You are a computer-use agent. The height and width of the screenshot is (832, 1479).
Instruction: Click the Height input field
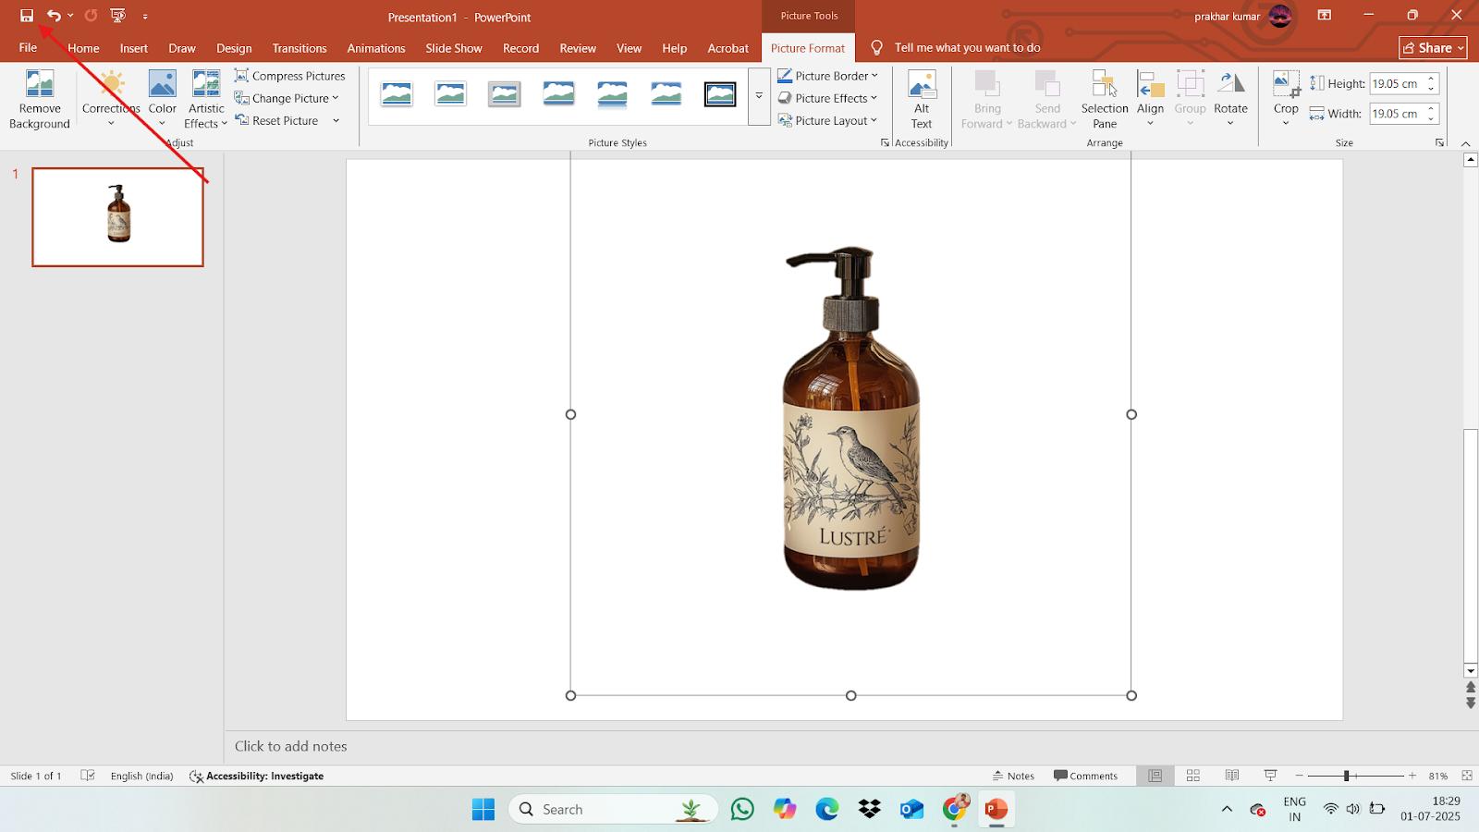[x=1396, y=83]
